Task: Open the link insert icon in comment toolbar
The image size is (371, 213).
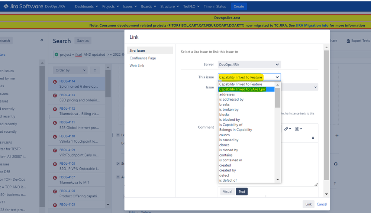Action: click(287, 129)
